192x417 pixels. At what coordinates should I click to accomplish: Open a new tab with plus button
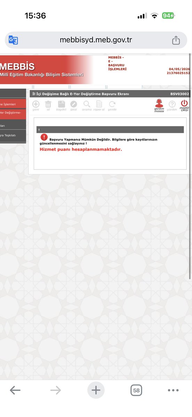pos(96,390)
